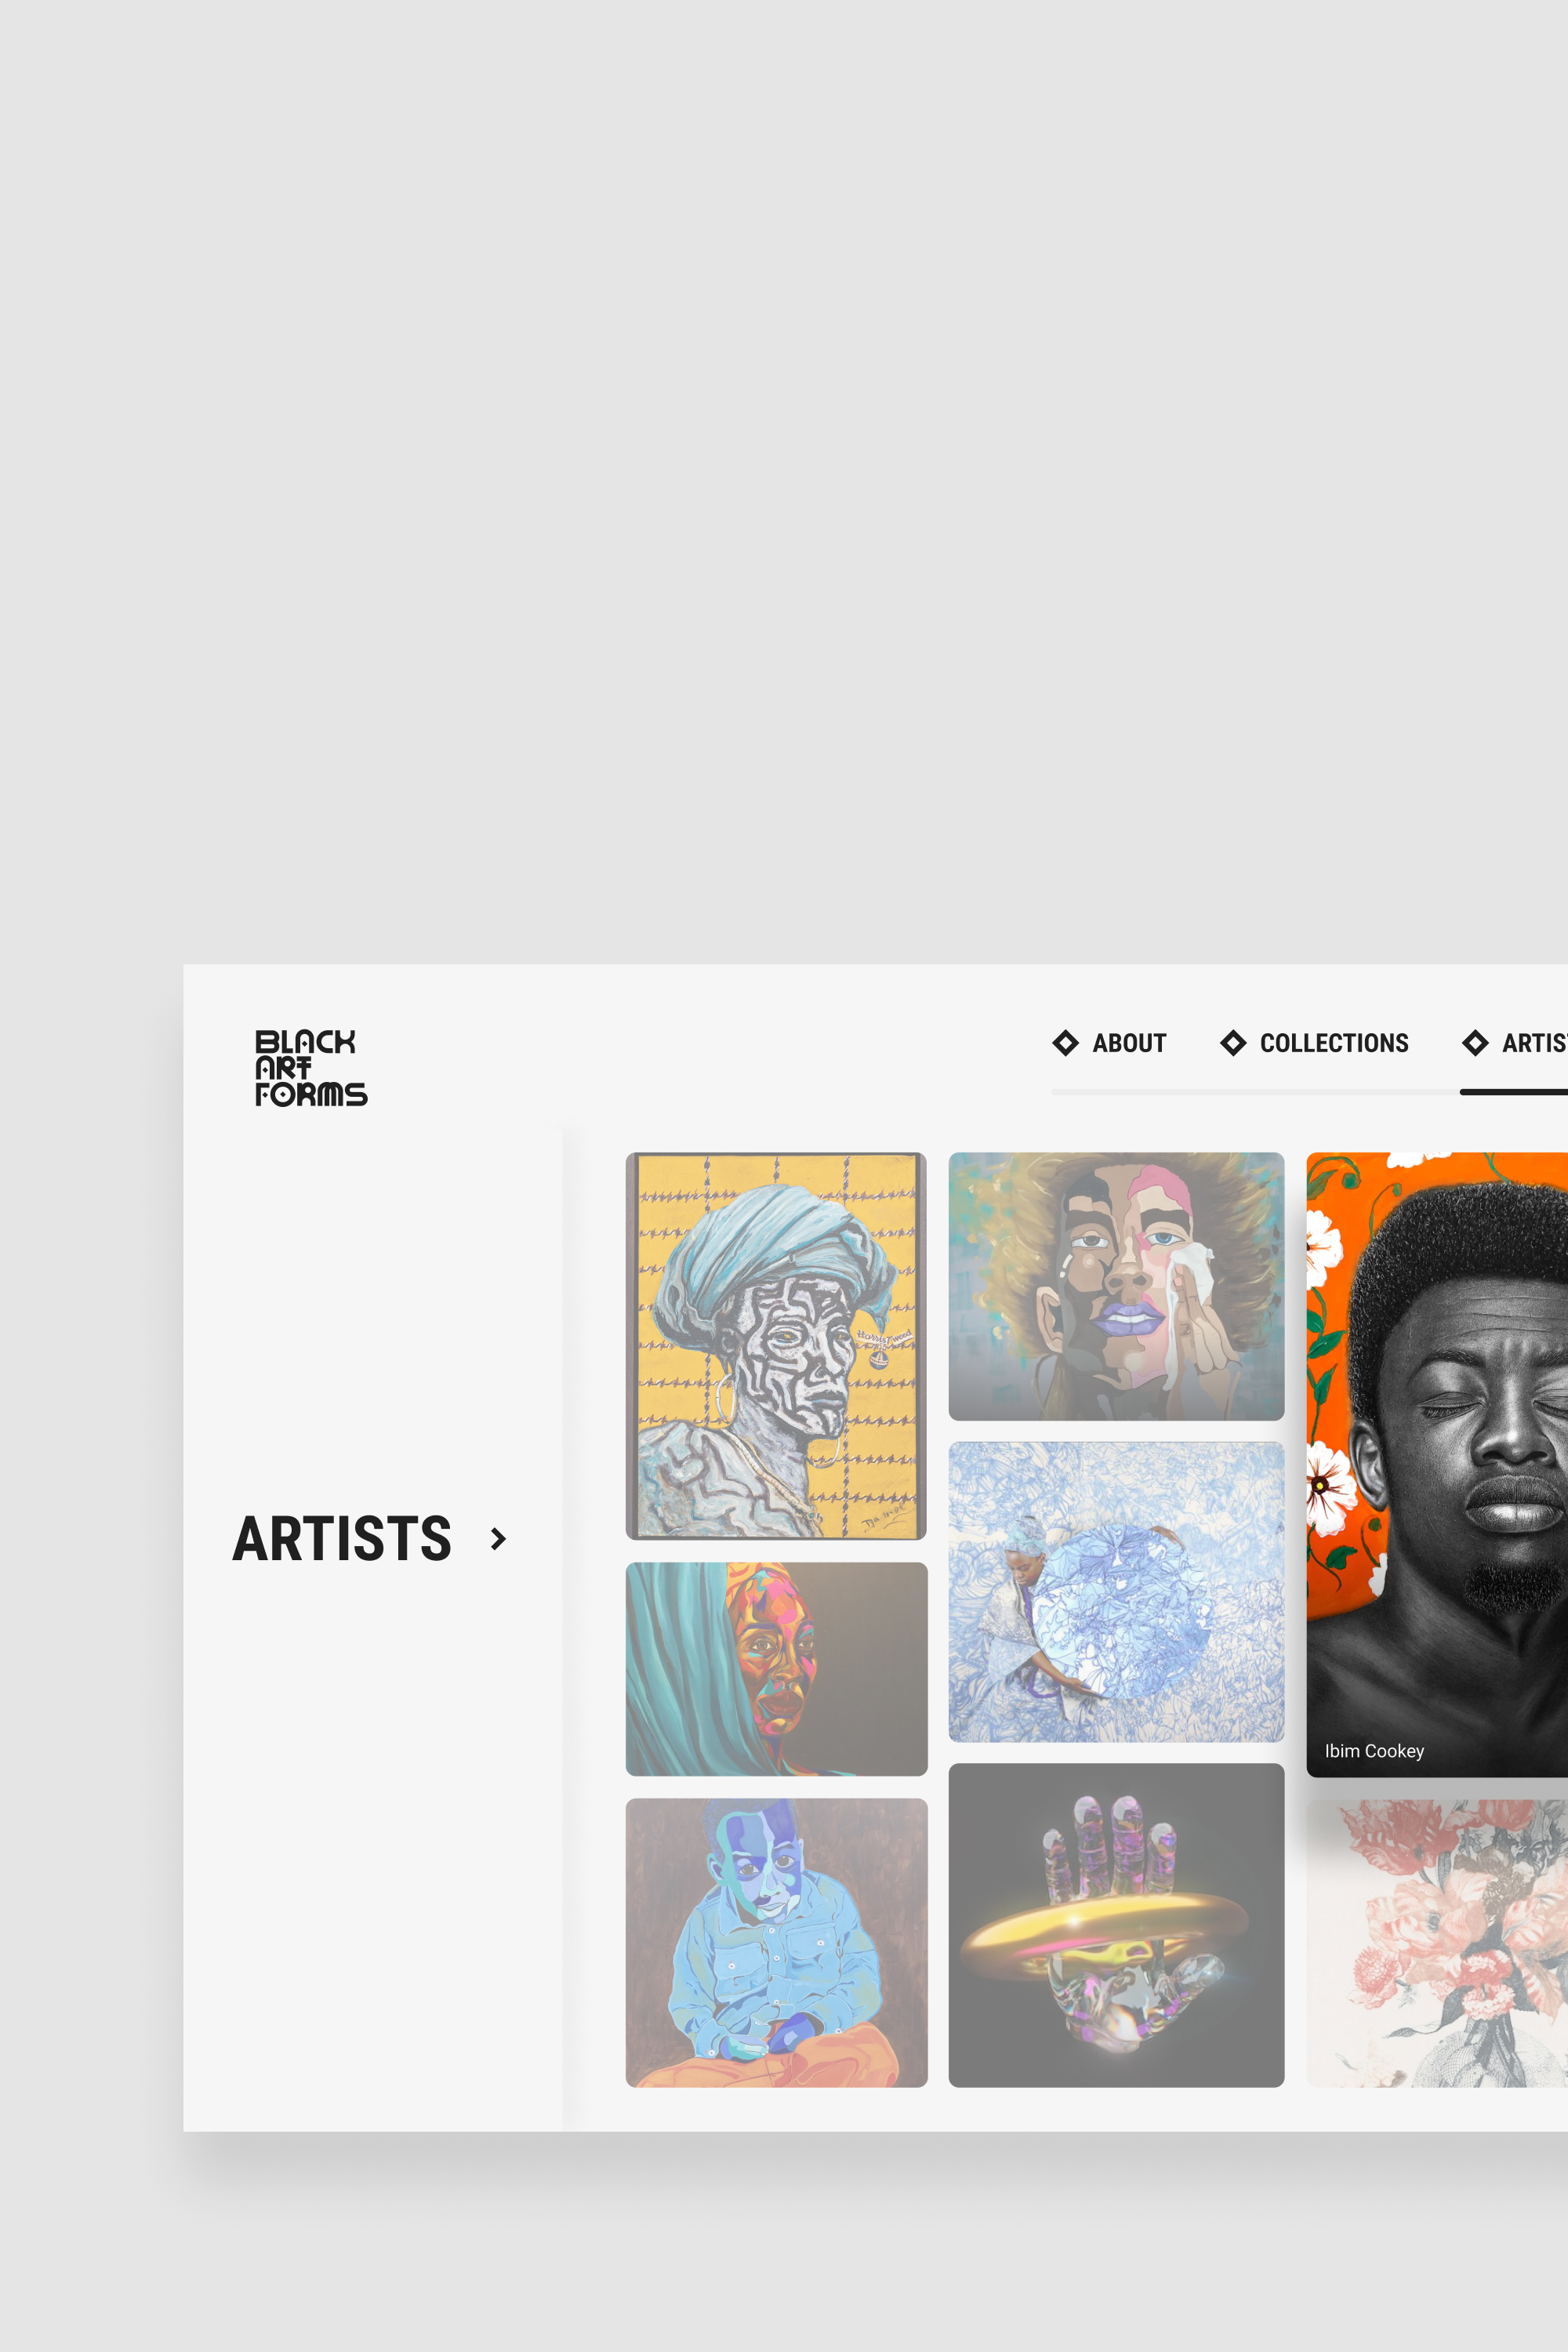1568x2352 pixels.
Task: Click the diamond icon beside ARTISTS nav
Action: 1475,1043
